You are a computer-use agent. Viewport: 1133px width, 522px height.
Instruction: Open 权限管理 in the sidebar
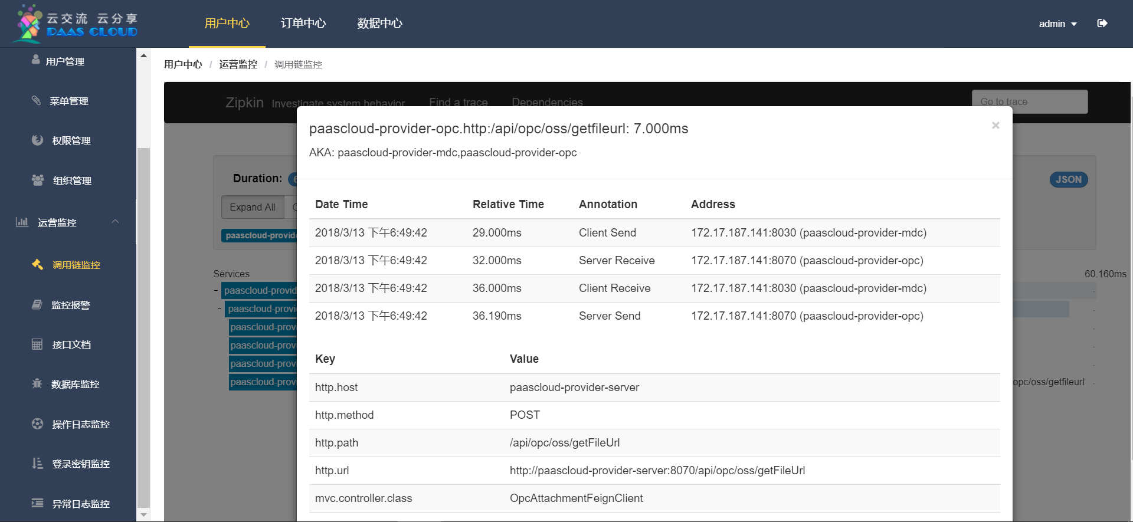coord(71,140)
